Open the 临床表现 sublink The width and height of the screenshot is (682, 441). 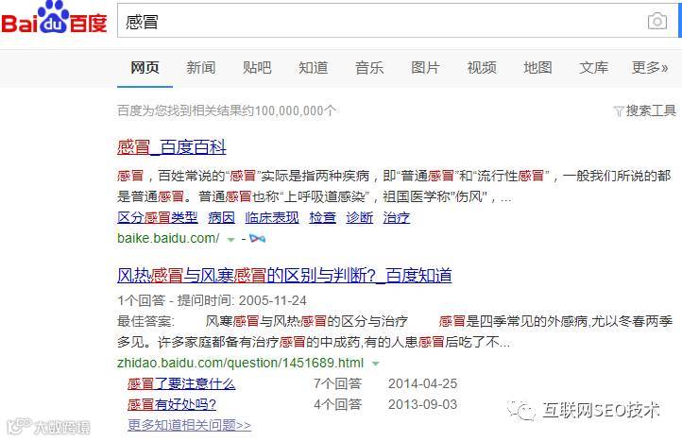click(272, 217)
